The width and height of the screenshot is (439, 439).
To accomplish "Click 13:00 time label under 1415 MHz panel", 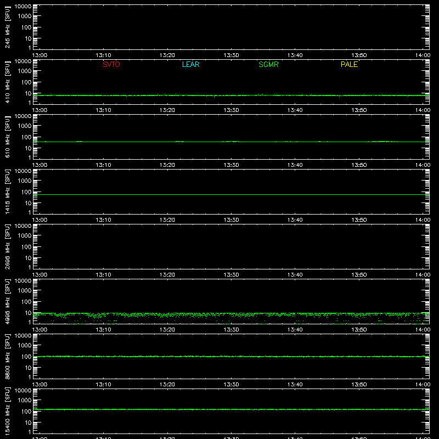I will click(x=40, y=220).
